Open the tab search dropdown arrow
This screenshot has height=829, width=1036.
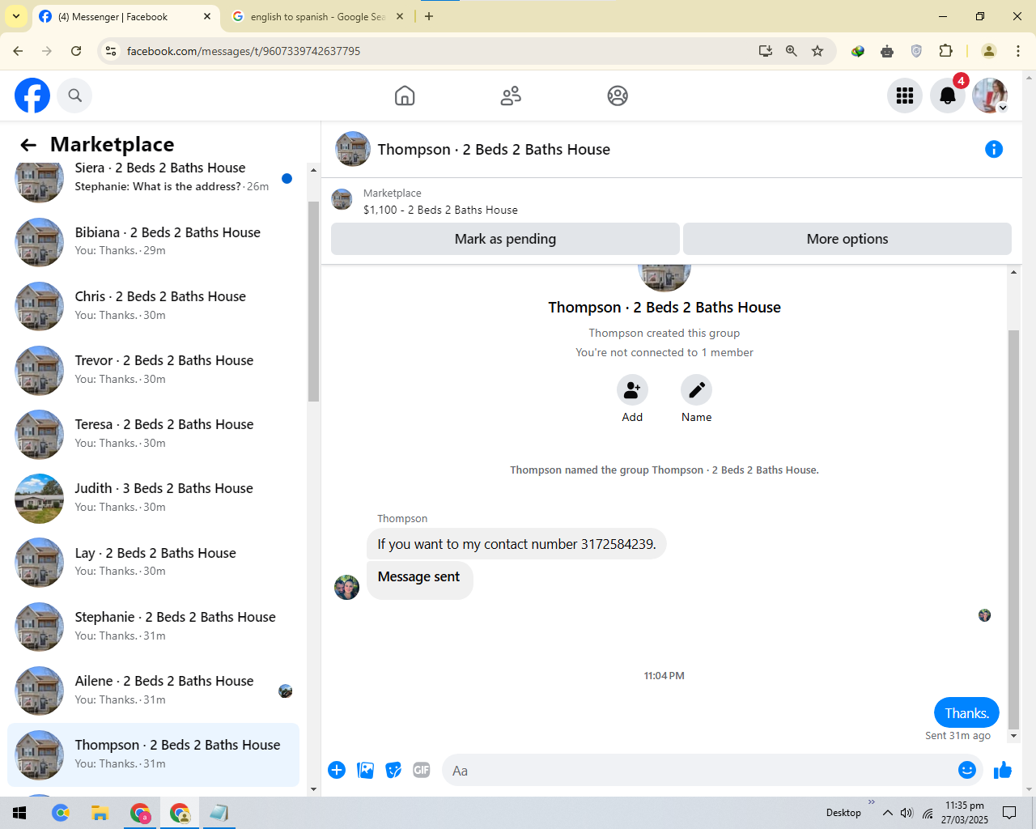point(16,16)
